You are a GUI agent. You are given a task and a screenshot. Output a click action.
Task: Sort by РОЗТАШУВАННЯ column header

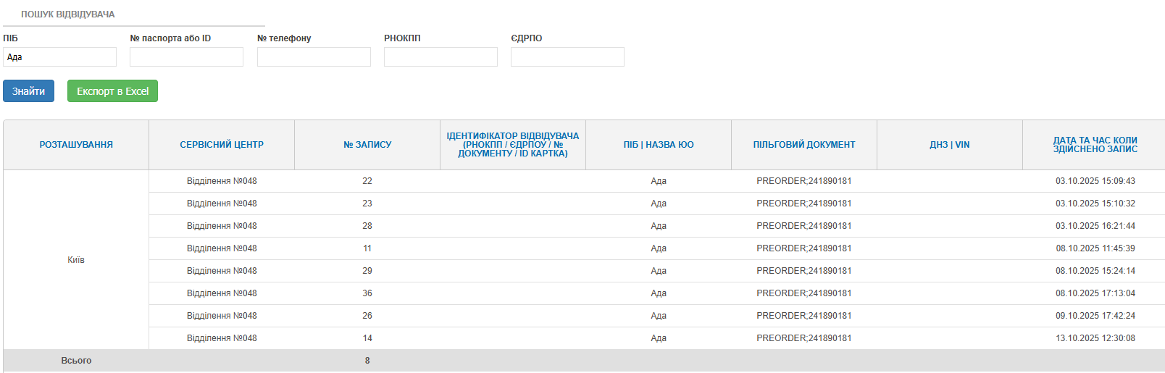click(x=76, y=145)
